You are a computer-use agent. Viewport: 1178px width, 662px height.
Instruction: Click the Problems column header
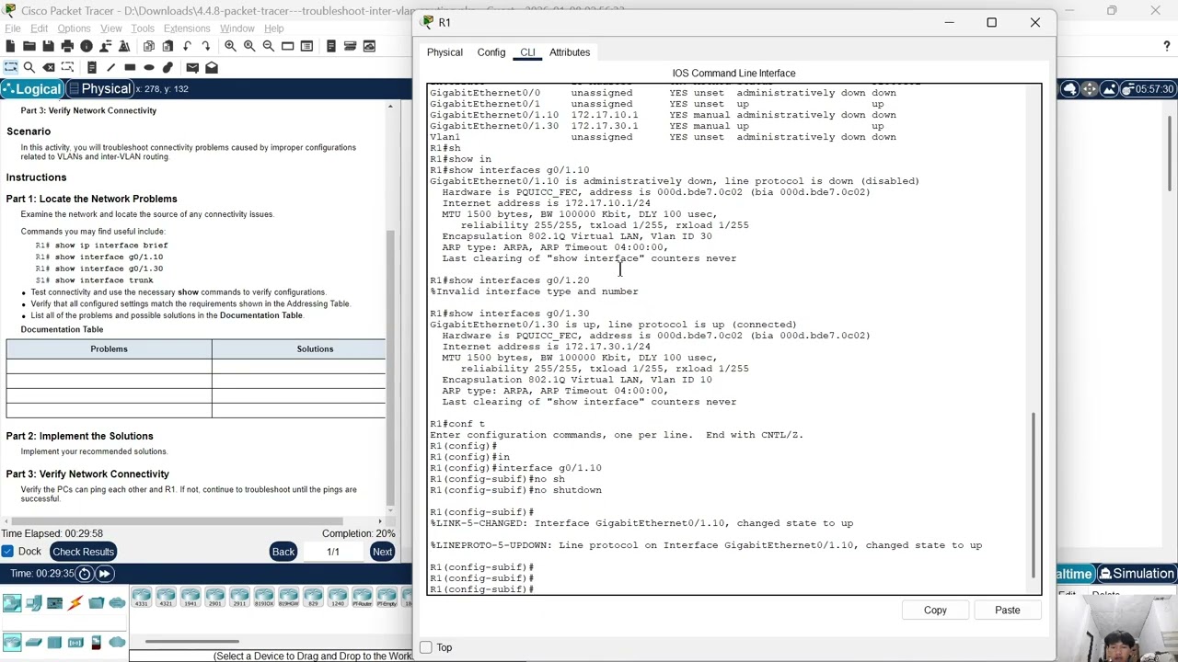(x=109, y=349)
